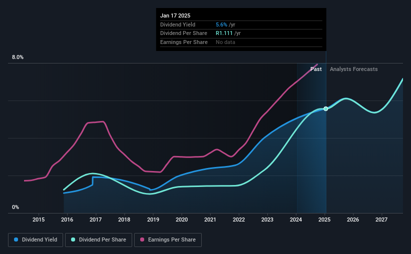
Task: Select the 2026 x-axis label
Action: pyautogui.click(x=353, y=219)
